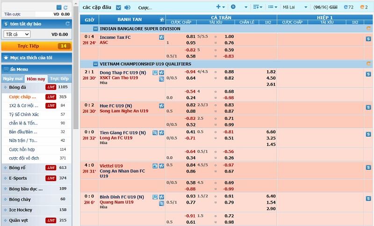Open Bóng chày sport category

point(36,199)
